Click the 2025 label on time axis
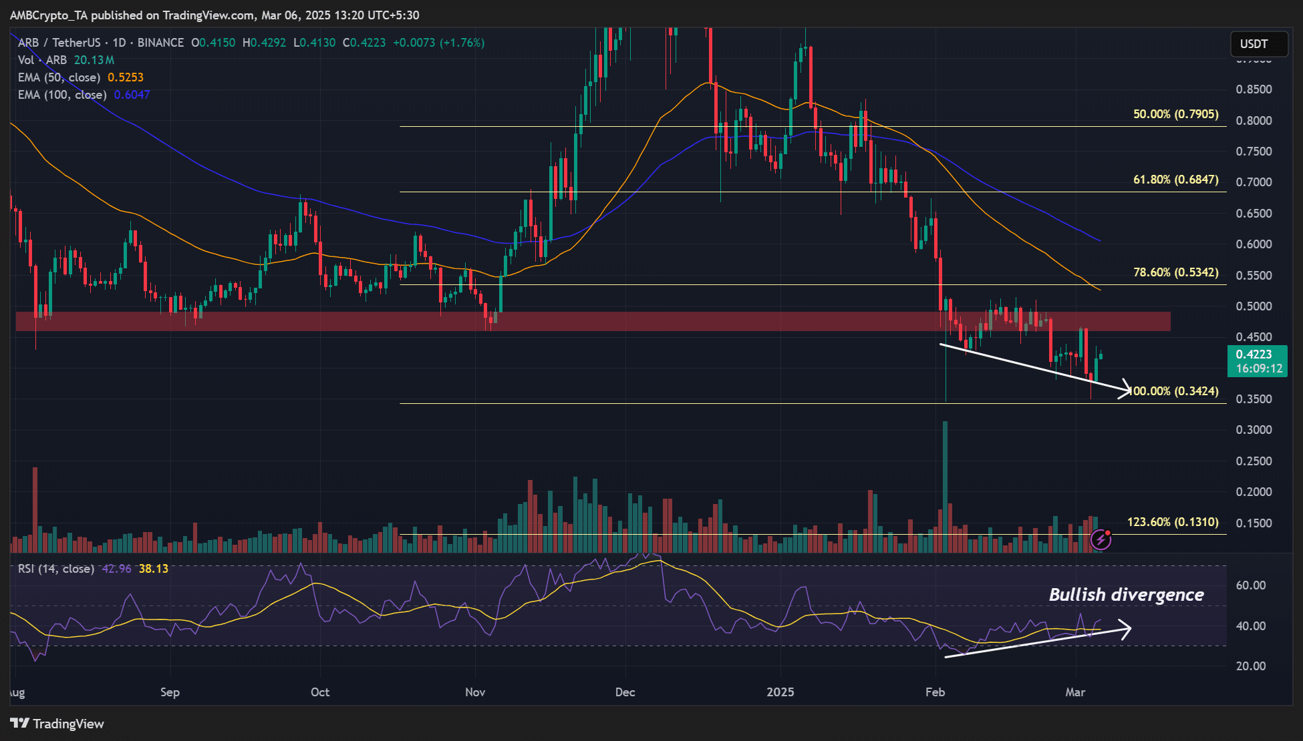Image resolution: width=1303 pixels, height=741 pixels. coord(780,692)
